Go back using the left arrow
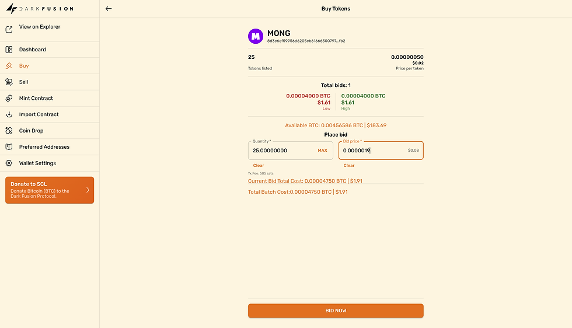The height and width of the screenshot is (328, 572). point(109,9)
